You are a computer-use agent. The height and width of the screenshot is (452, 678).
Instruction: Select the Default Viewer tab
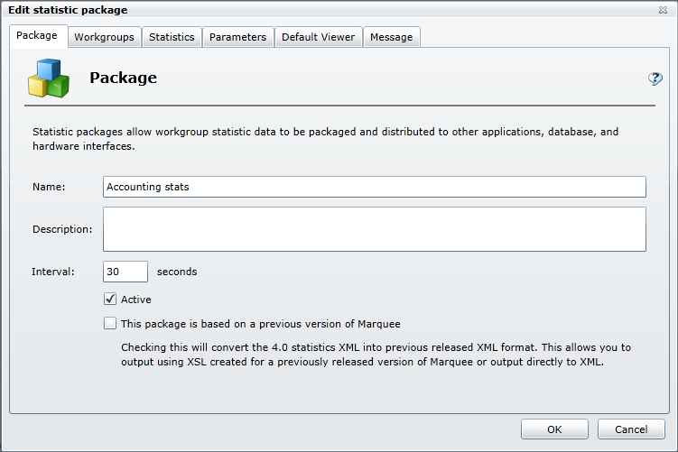pos(318,37)
